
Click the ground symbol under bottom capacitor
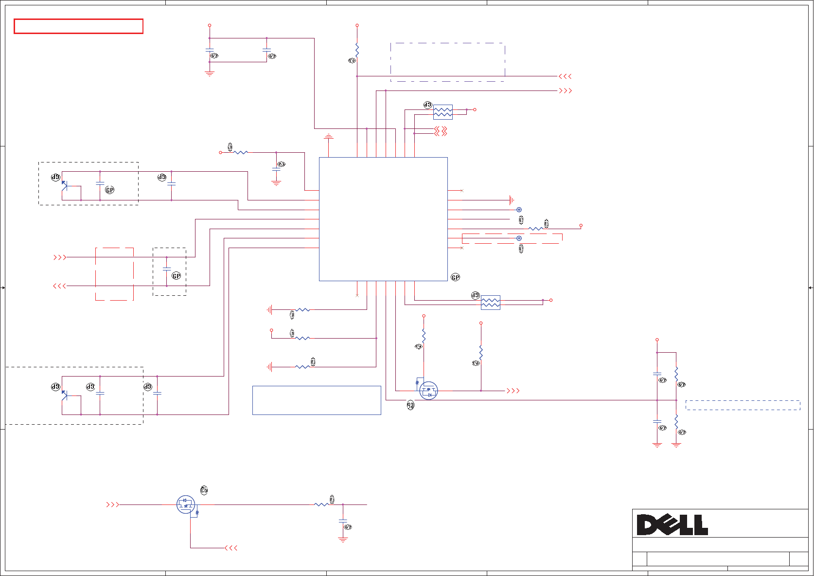click(x=343, y=540)
